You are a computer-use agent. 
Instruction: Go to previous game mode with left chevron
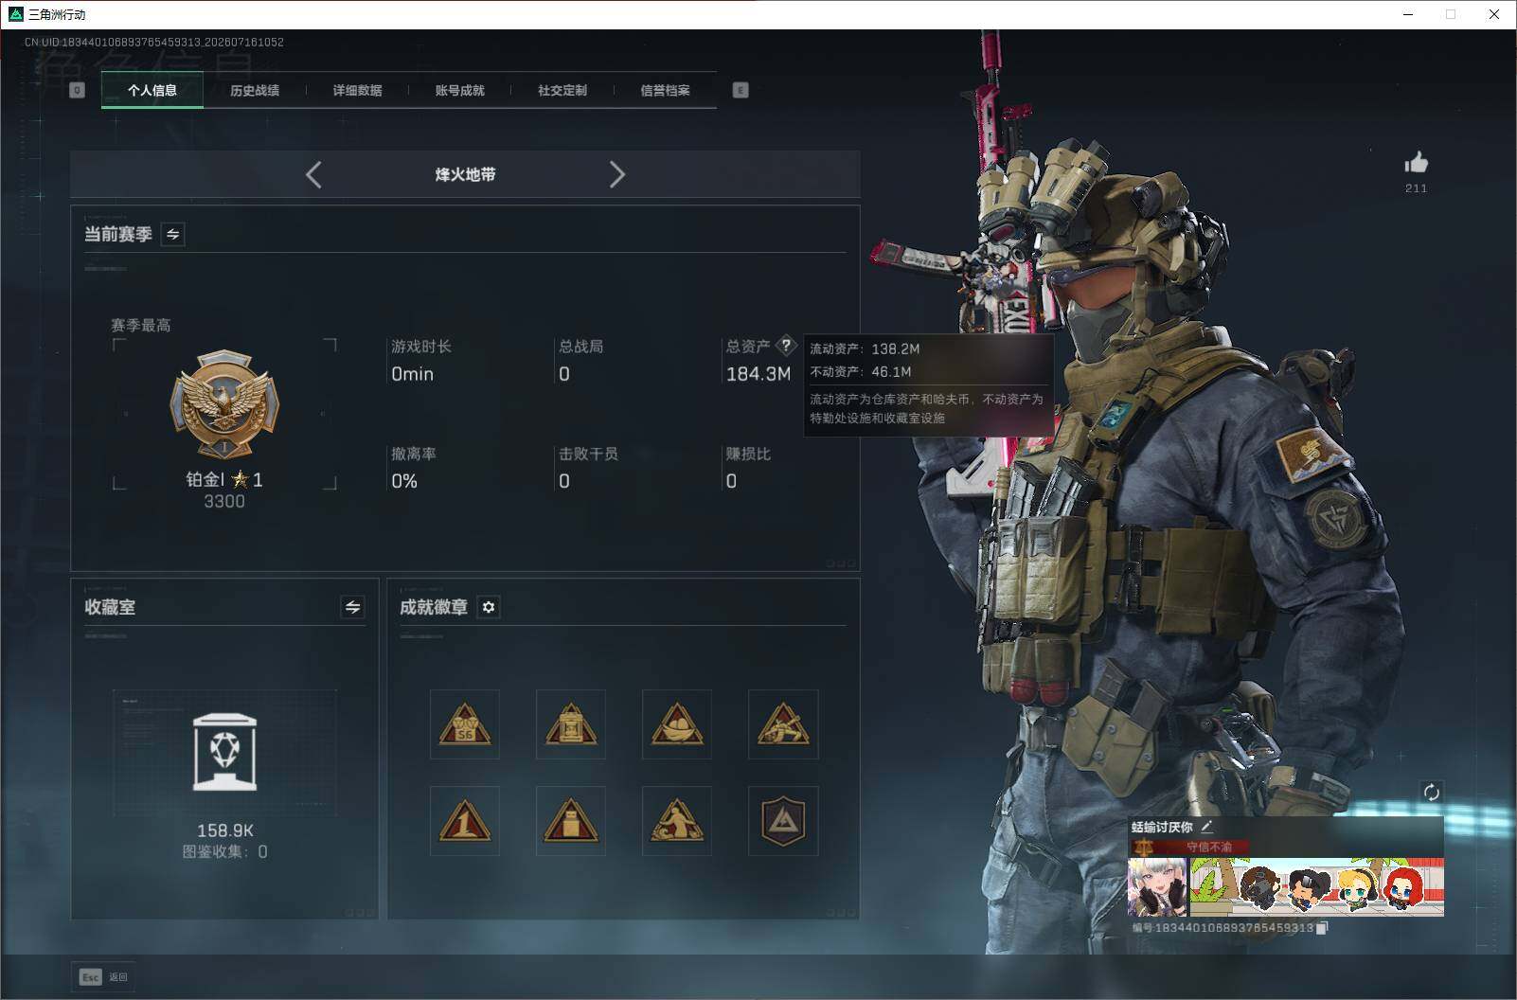[314, 174]
